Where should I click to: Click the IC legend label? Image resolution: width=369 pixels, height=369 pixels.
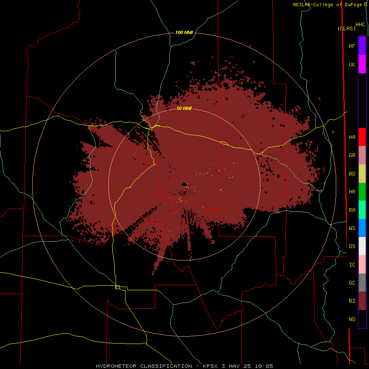coord(352,265)
